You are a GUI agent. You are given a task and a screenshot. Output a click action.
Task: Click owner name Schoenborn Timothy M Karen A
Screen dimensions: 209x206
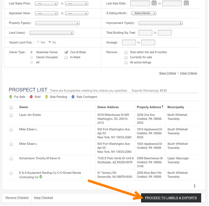(40, 158)
